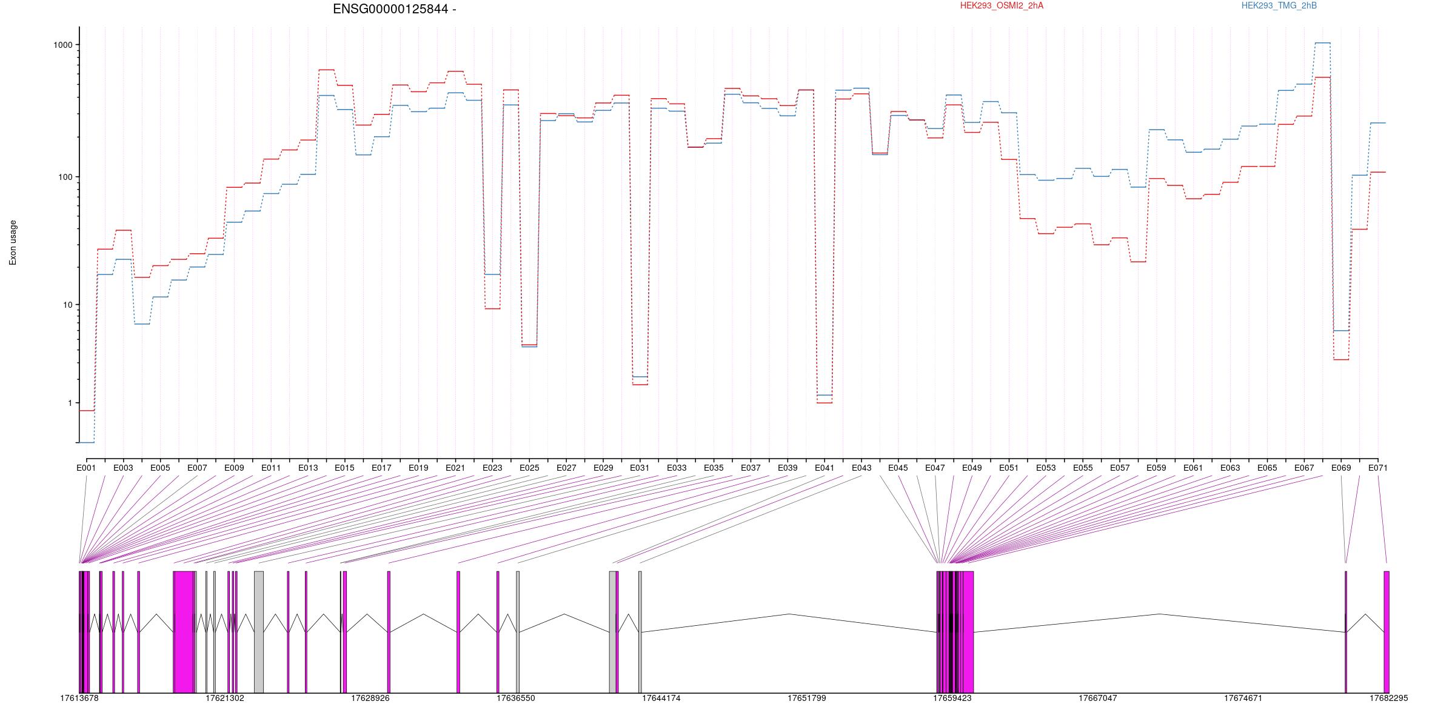Click exon label E063

[x=1230, y=468]
